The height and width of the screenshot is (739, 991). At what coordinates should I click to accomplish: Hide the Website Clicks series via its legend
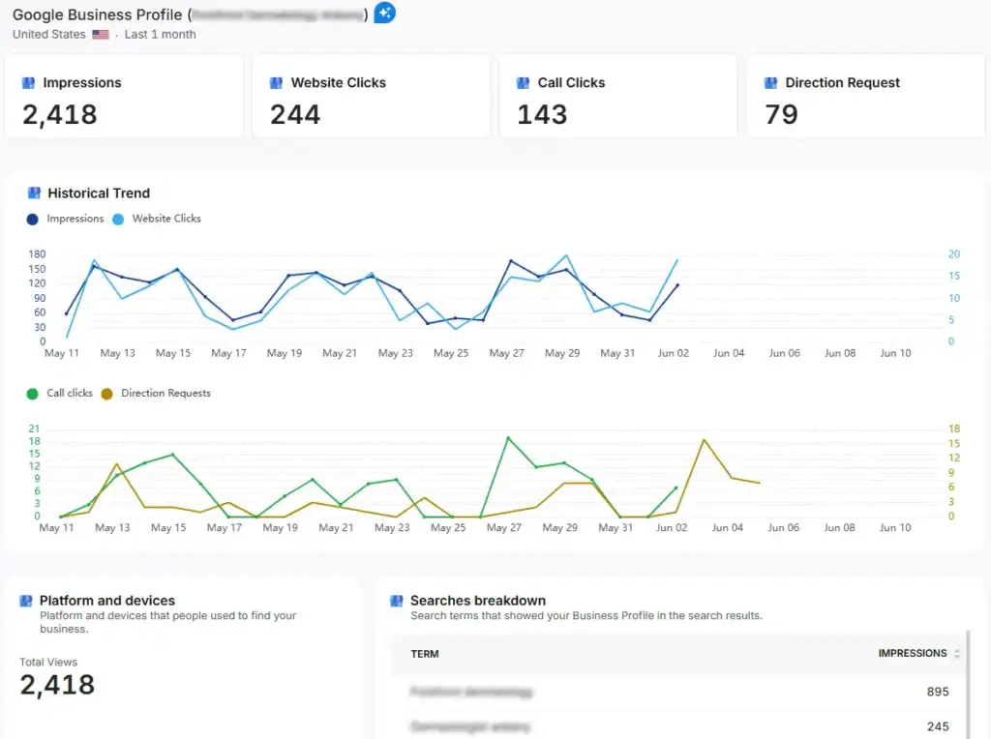tap(157, 219)
